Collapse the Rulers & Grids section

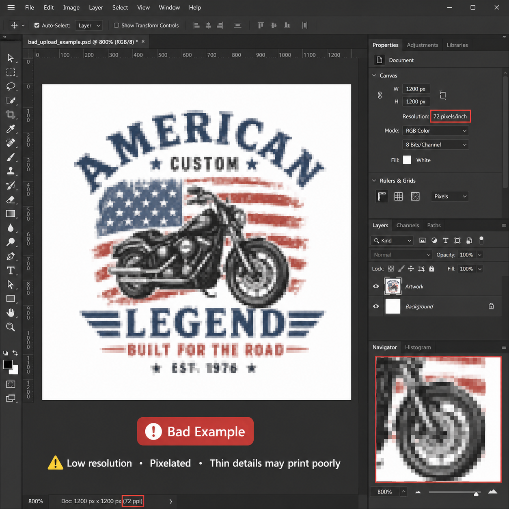point(374,181)
